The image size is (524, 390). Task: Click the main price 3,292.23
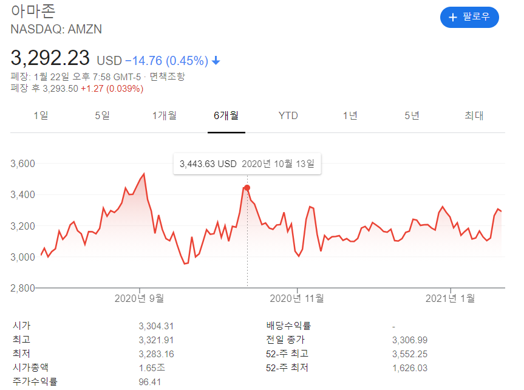click(x=50, y=58)
